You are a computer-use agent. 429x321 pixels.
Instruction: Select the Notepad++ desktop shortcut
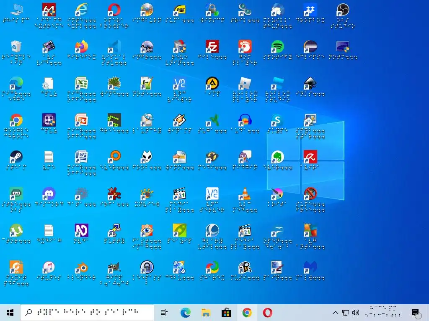tap(147, 84)
